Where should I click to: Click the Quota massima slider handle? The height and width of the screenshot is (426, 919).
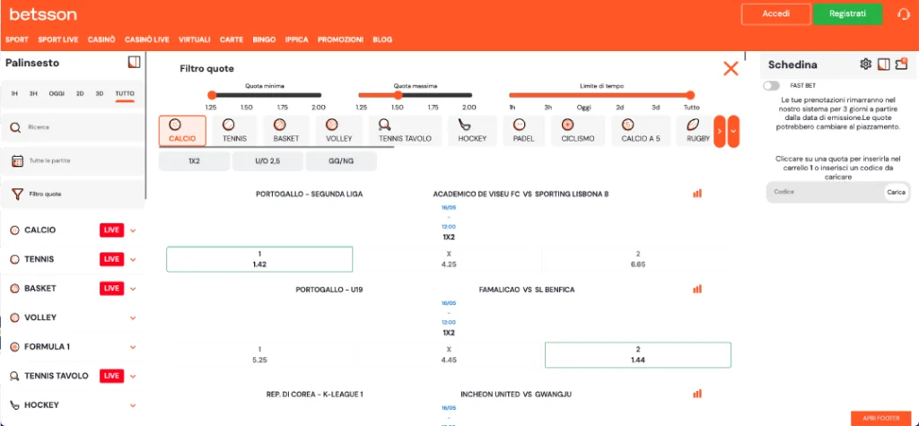398,95
